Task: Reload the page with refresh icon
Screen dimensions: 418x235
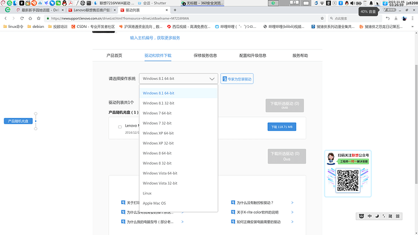Action: pos(22,18)
